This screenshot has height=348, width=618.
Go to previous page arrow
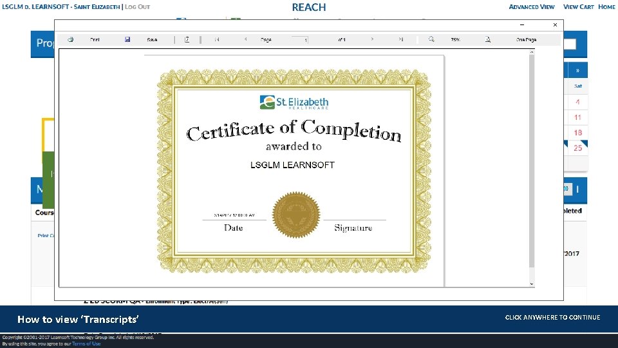(x=245, y=39)
